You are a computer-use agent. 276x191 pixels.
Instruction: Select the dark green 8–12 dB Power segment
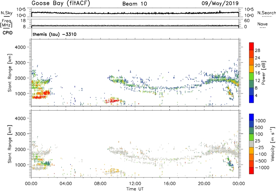[252, 84]
